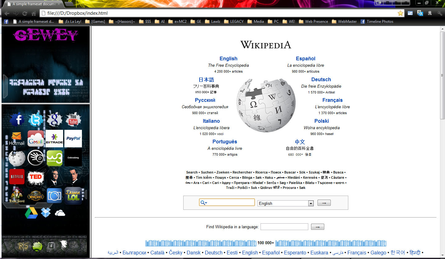Open the PayPal shortcut tile
This screenshot has width=445, height=259.
(73, 139)
